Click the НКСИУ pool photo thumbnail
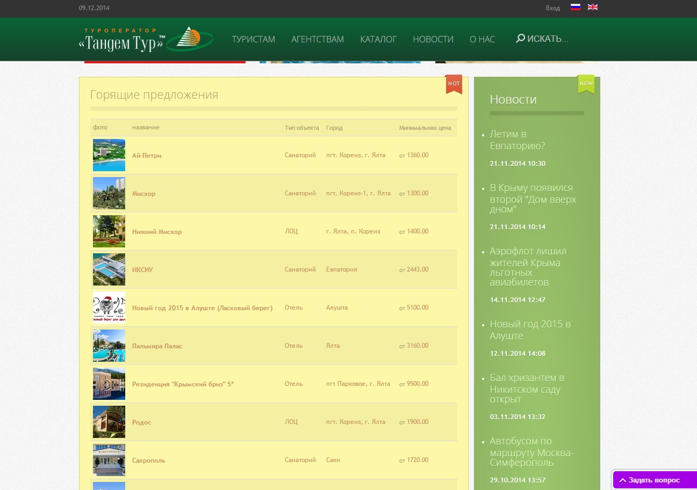The height and width of the screenshot is (490, 697). [x=109, y=269]
